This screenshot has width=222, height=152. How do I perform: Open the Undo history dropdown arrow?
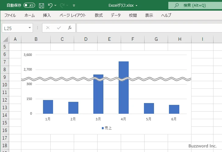click(x=56, y=5)
